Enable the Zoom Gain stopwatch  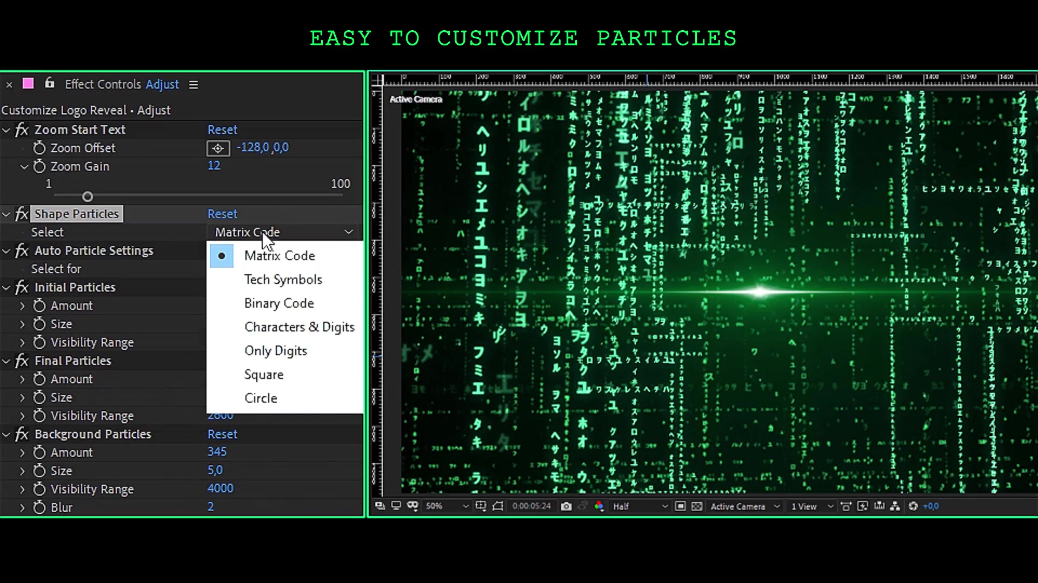point(39,166)
